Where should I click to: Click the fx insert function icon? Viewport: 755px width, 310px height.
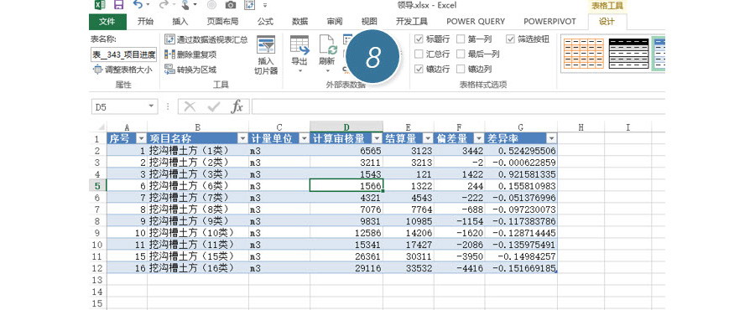point(237,106)
